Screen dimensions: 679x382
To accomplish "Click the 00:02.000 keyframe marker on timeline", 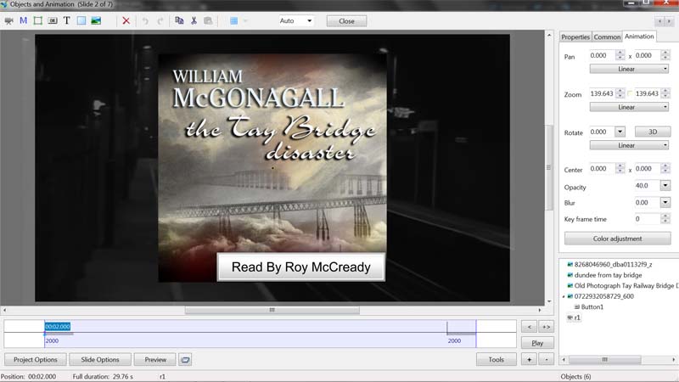I will point(58,326).
